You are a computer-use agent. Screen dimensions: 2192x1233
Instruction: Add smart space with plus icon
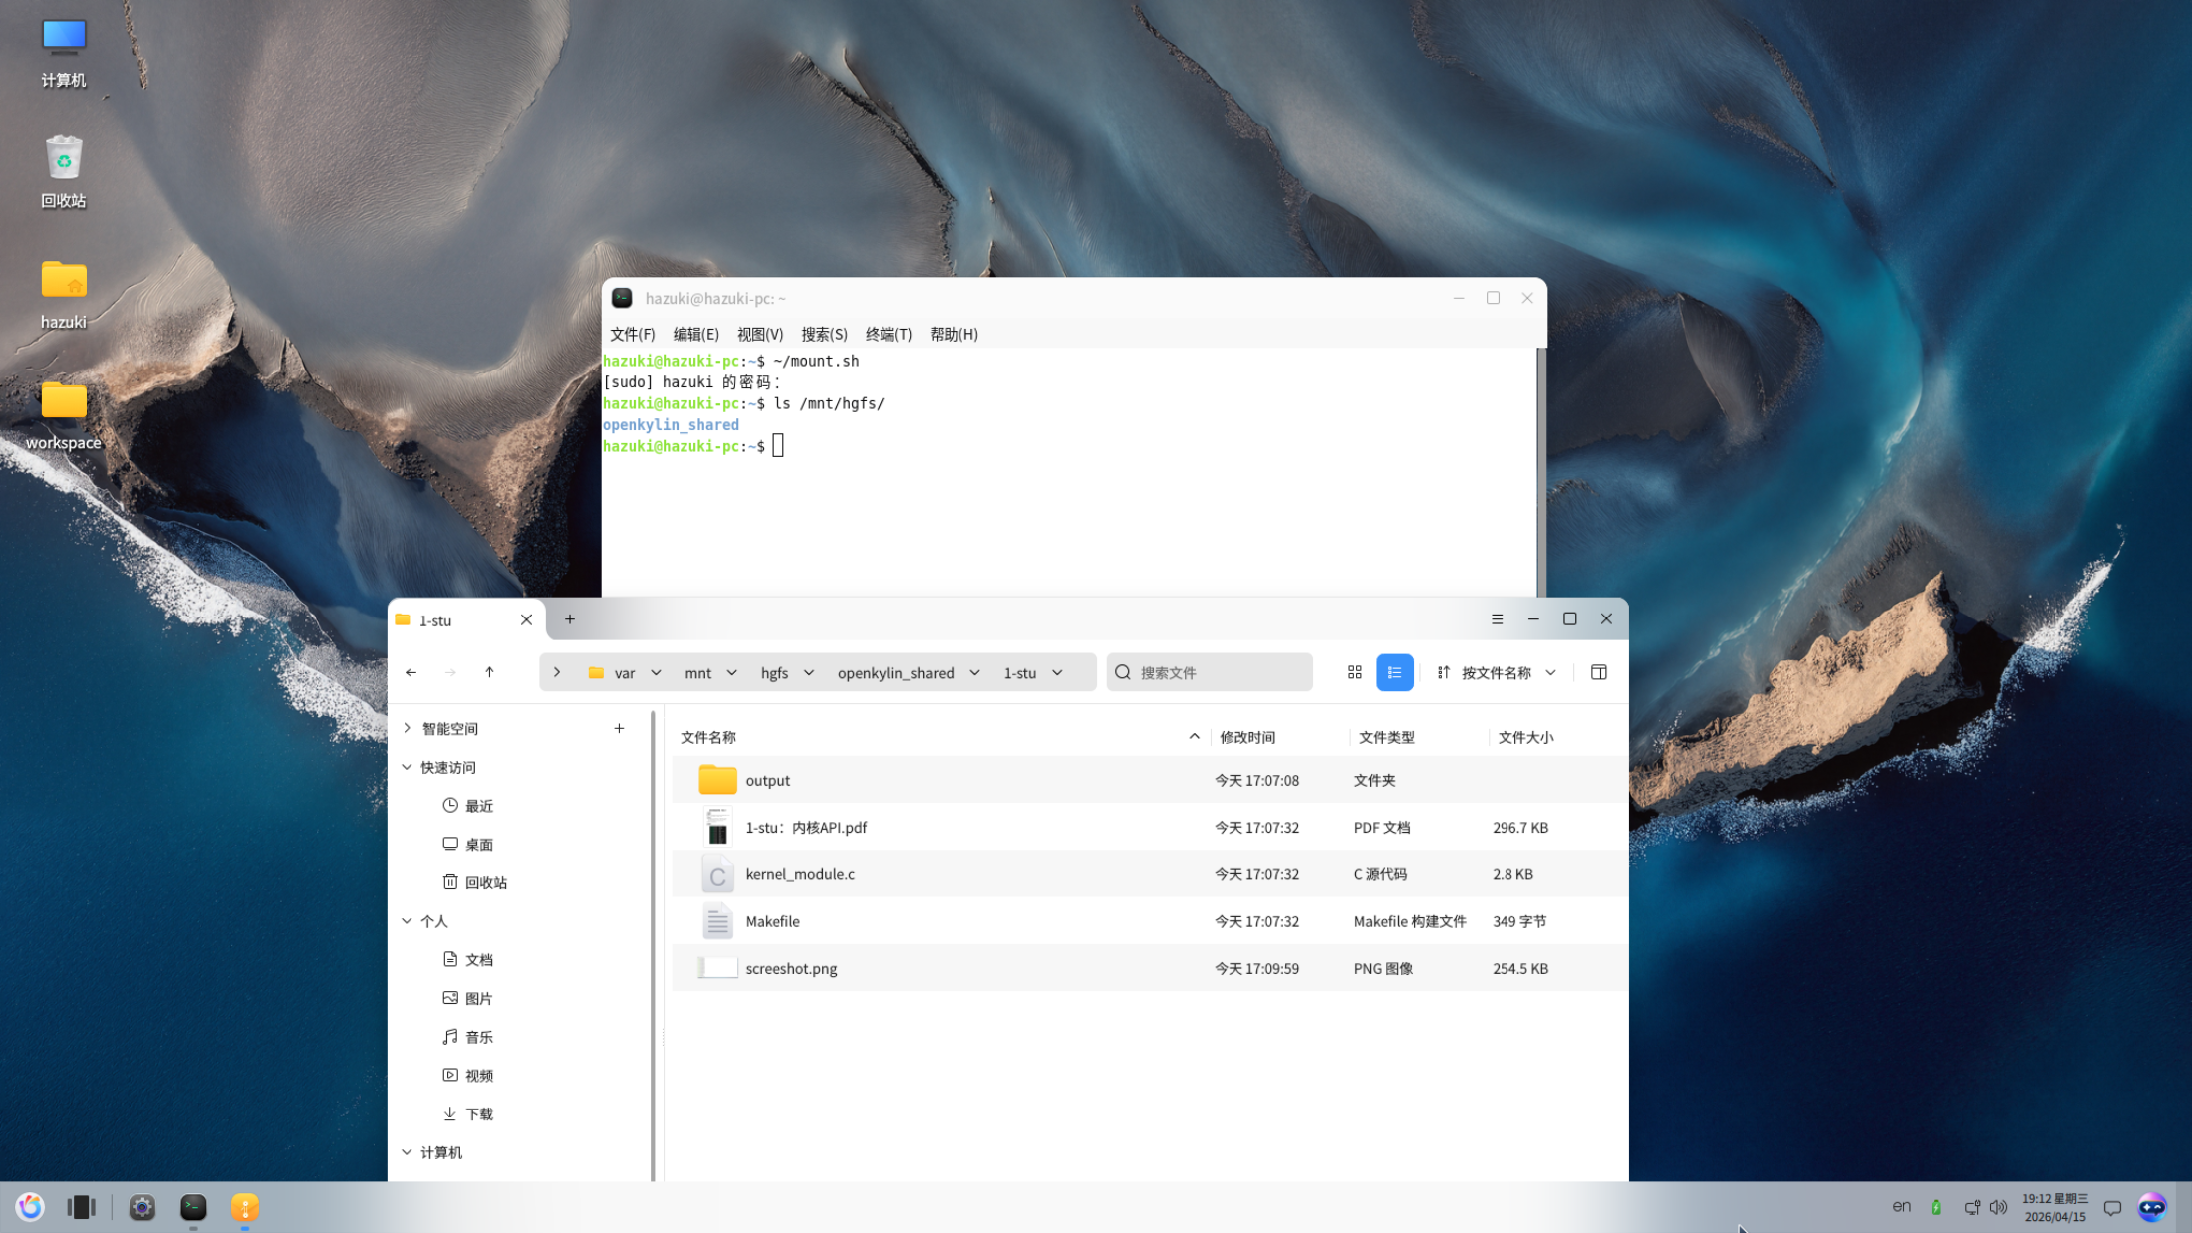(619, 728)
